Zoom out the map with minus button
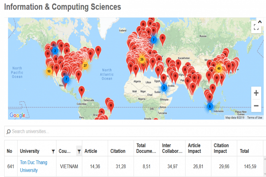The height and width of the screenshot is (177, 266). [256, 106]
